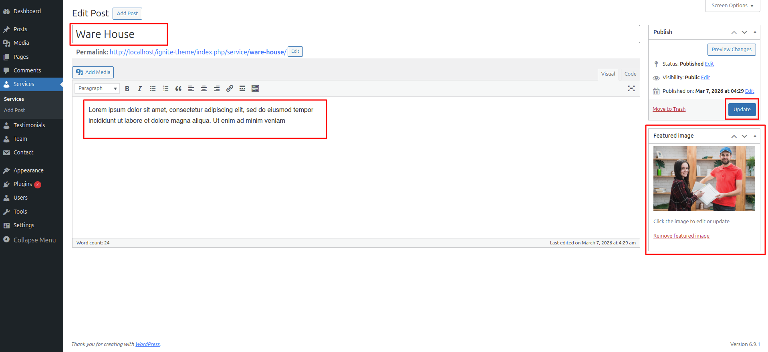Expand the Screen Options dropdown
Viewport: 768px width, 352px height.
[732, 6]
